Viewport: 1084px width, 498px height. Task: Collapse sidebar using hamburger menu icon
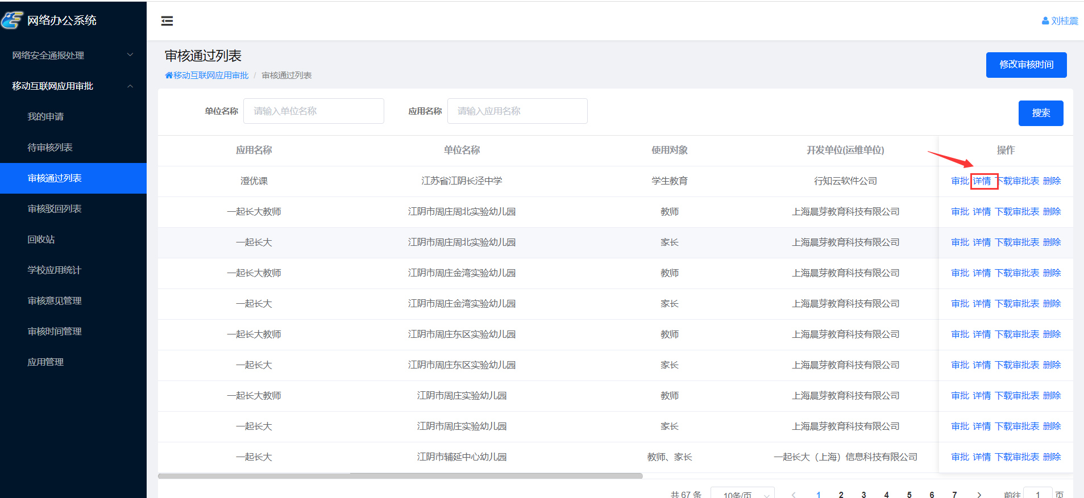167,21
